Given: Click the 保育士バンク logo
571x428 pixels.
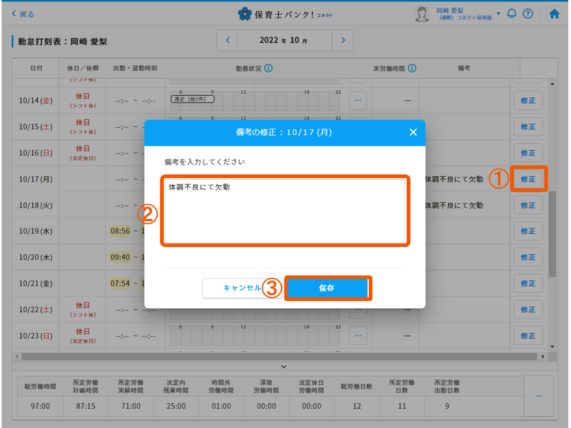Looking at the screenshot, I should tap(285, 14).
